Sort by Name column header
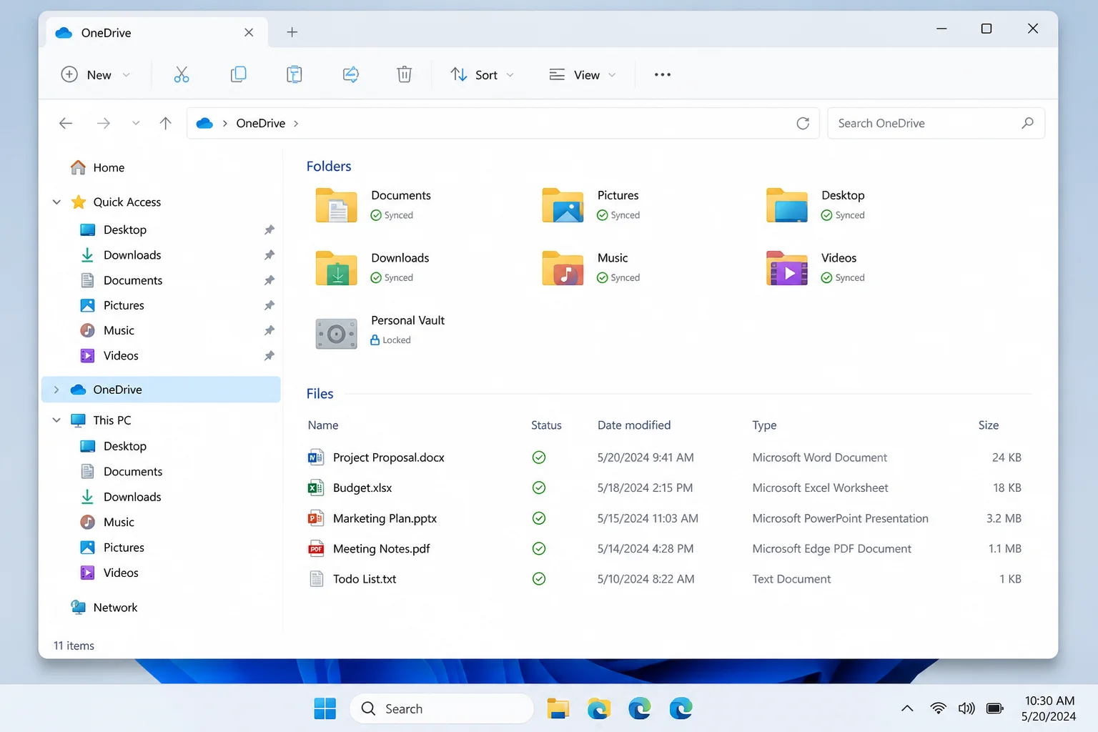 click(323, 425)
